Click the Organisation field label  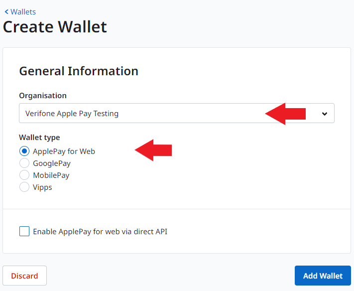pos(43,95)
